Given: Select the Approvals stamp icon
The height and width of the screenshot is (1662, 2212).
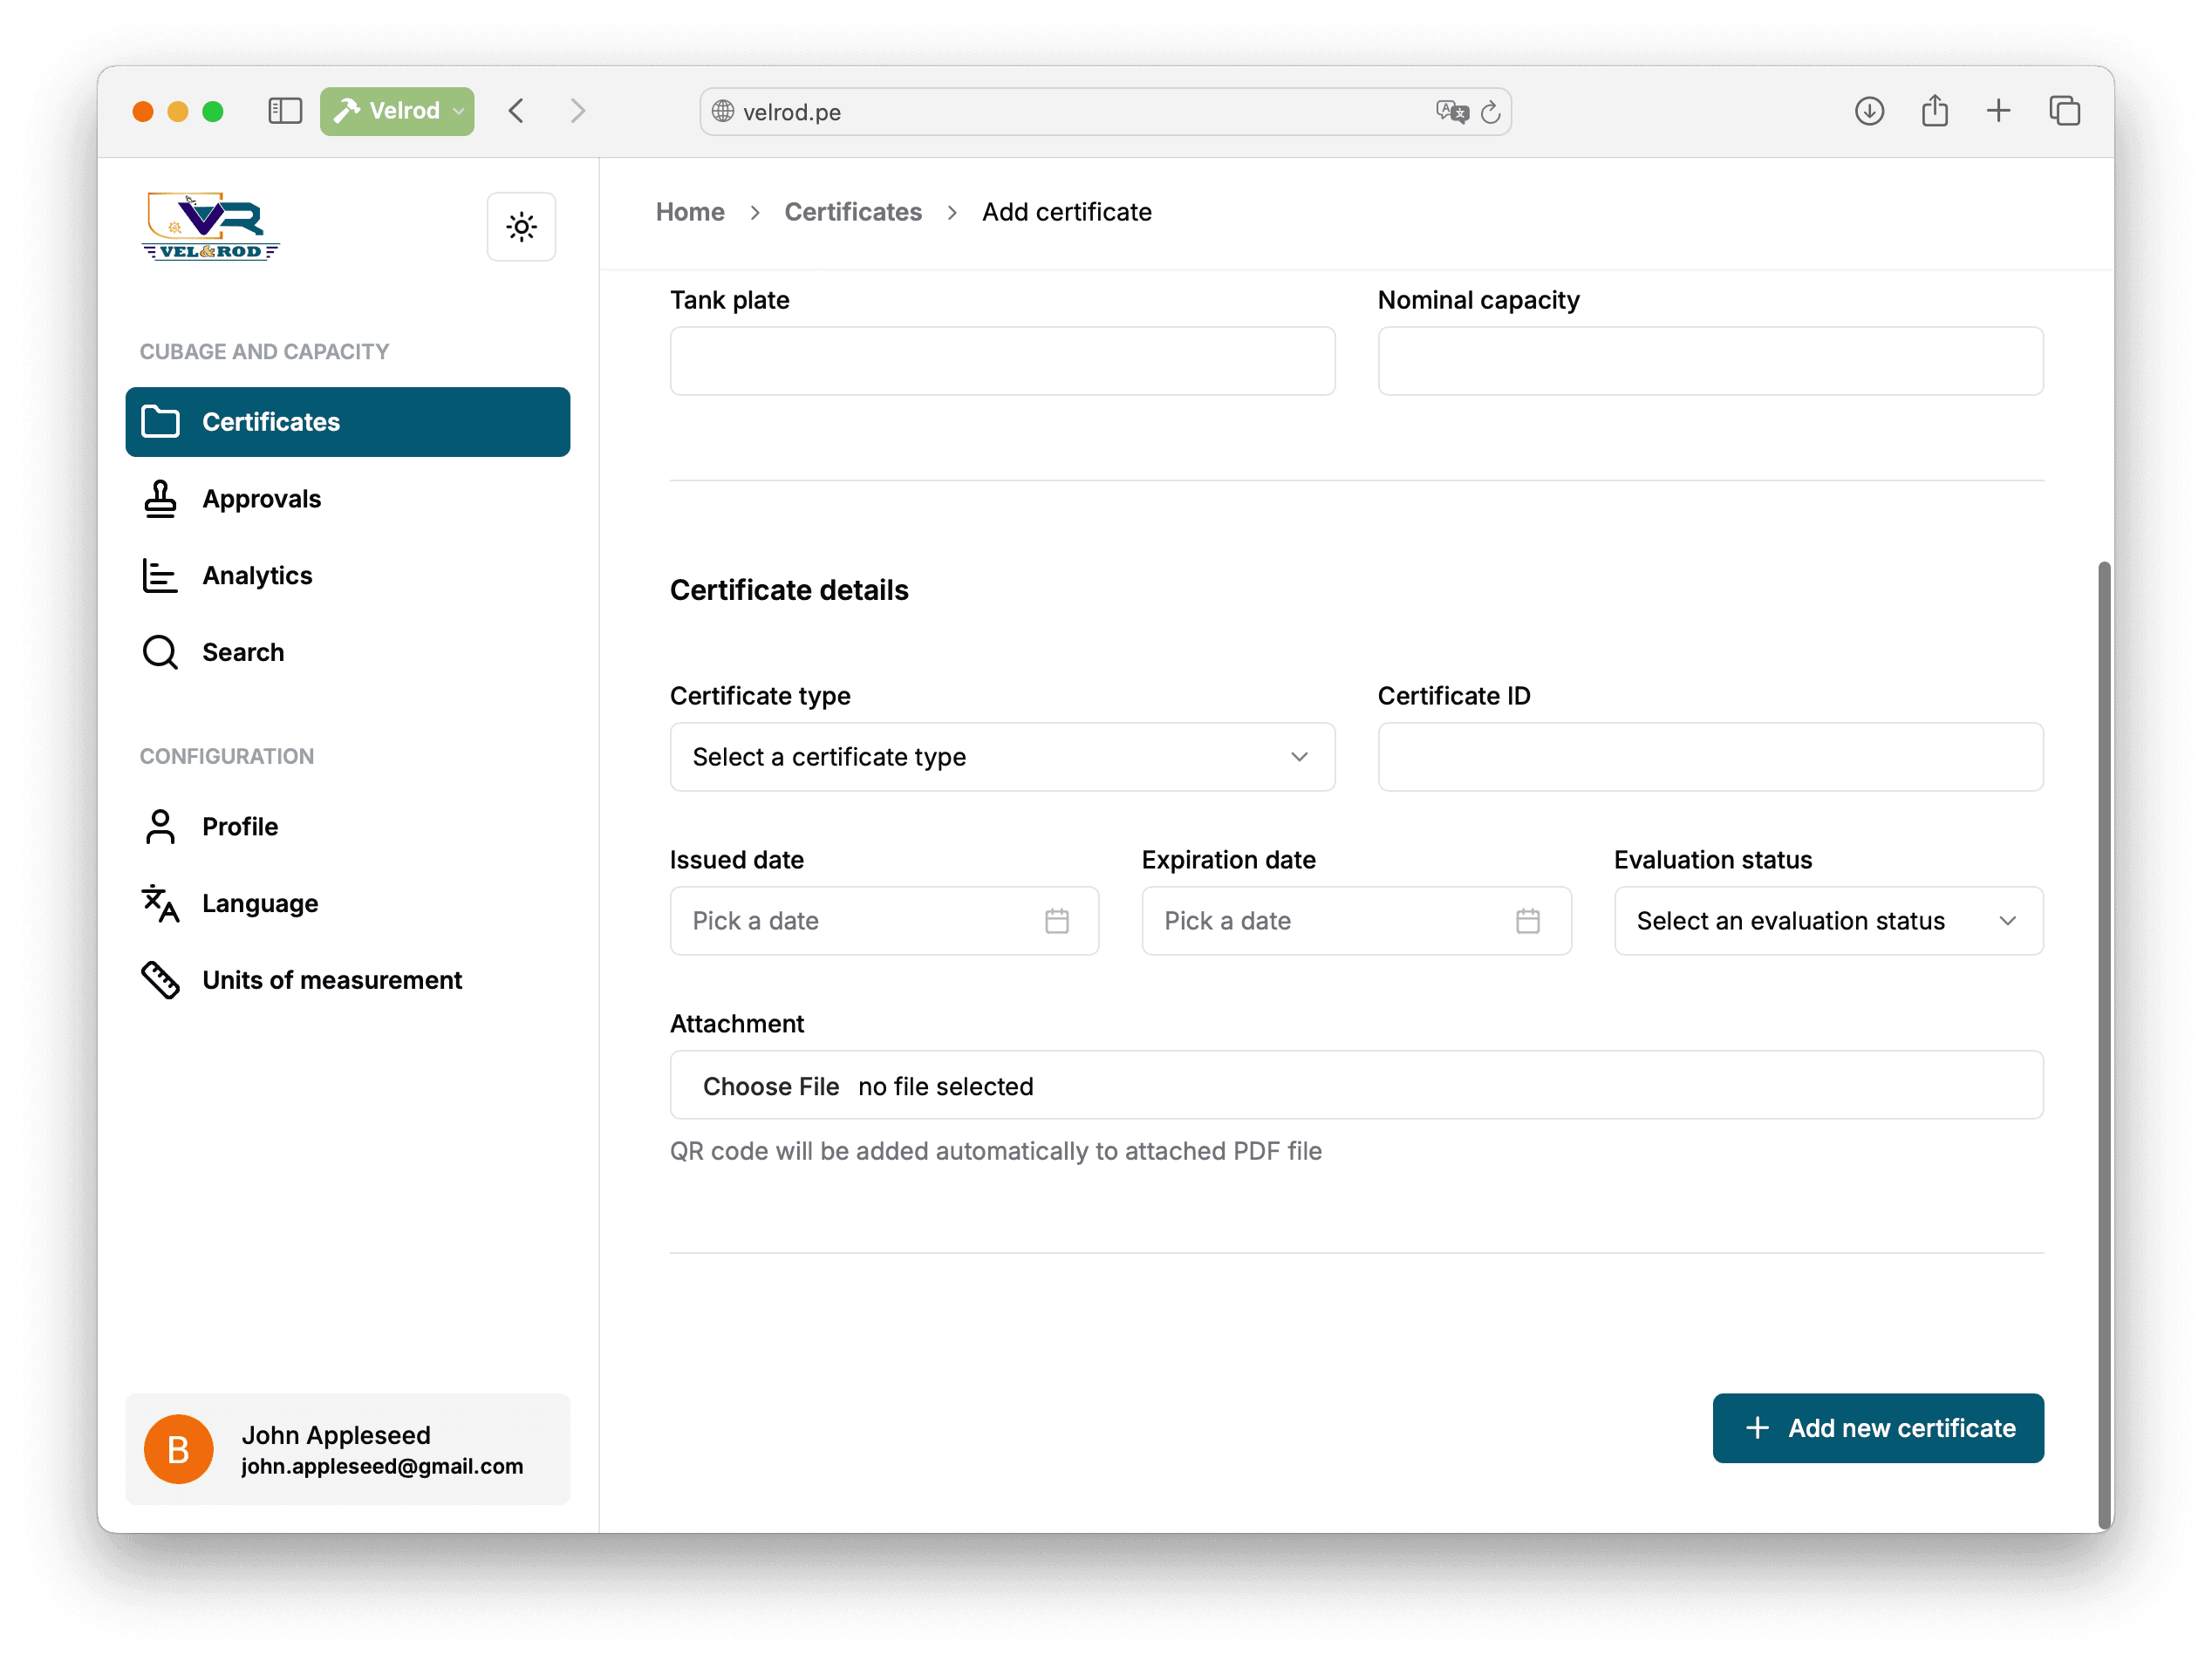Looking at the screenshot, I should (x=160, y=498).
